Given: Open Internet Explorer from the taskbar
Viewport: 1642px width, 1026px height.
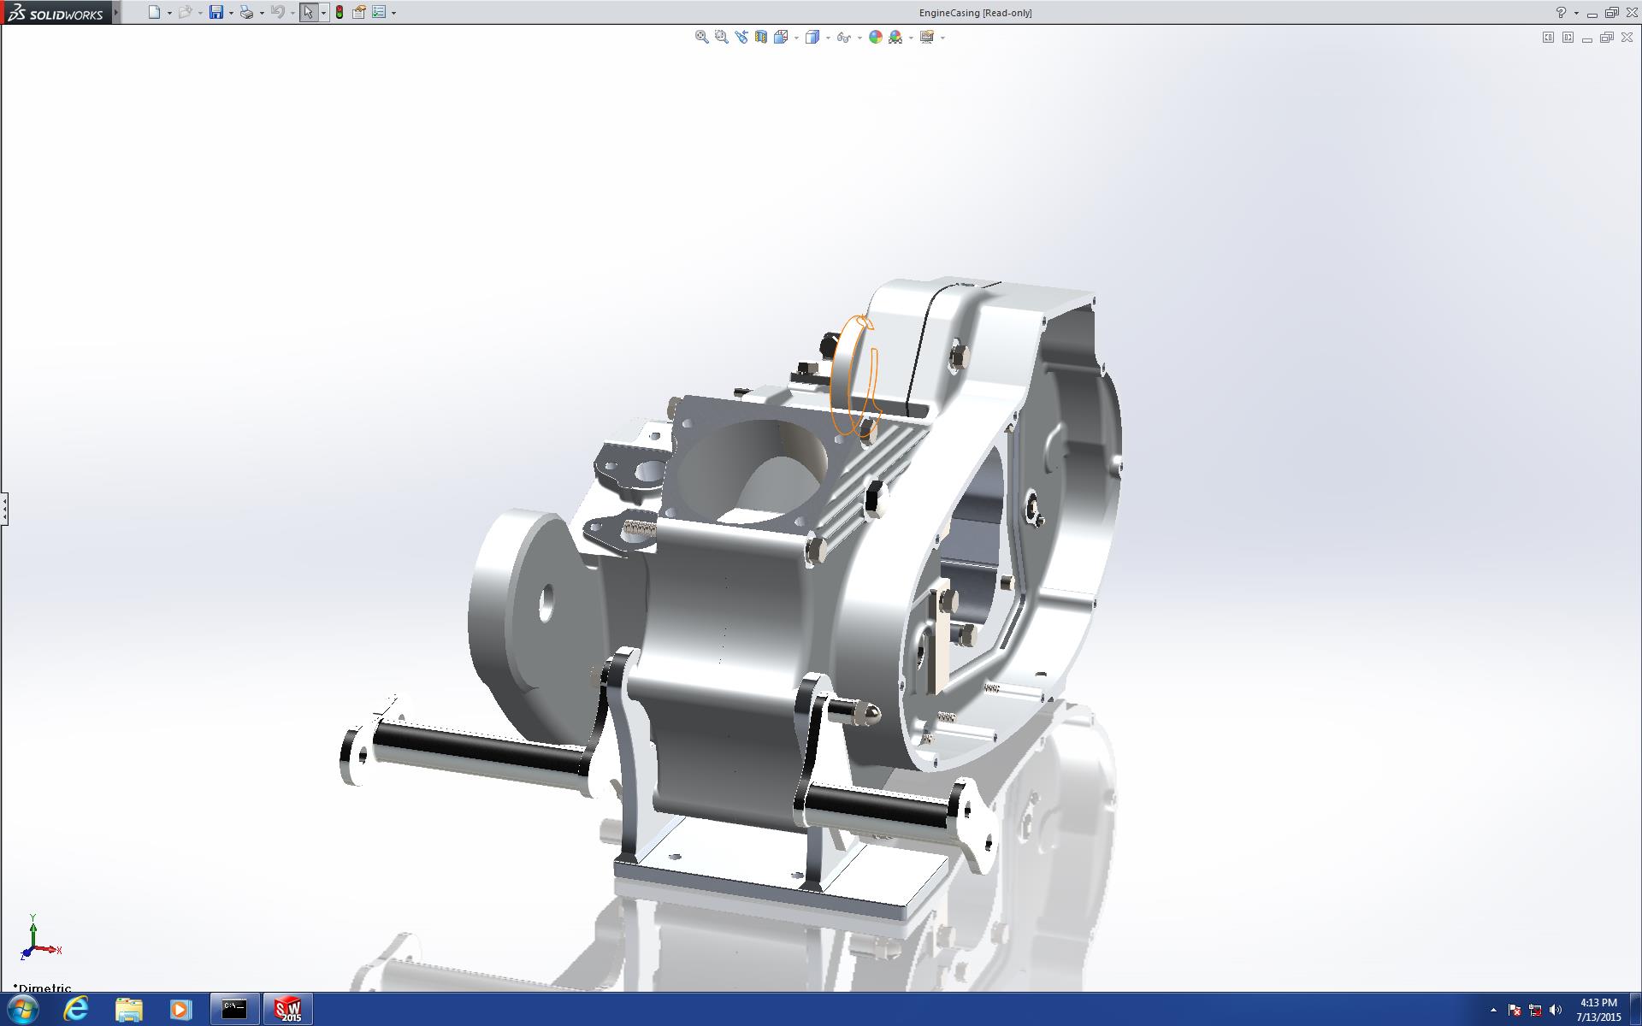Looking at the screenshot, I should coord(76,1009).
